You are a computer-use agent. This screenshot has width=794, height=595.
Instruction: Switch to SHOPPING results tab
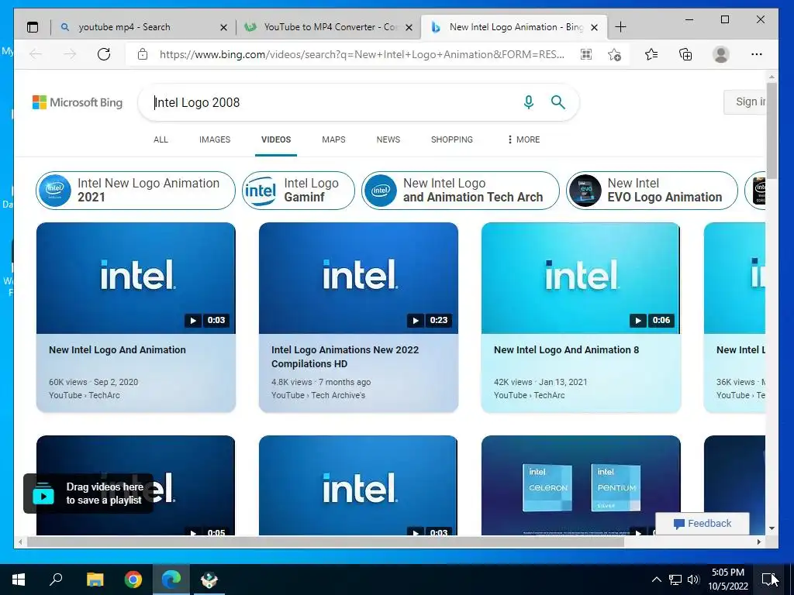(452, 139)
